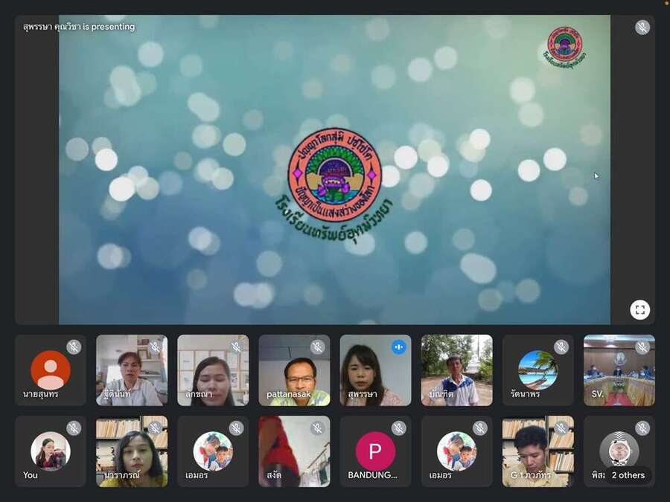Click the orange default avatar of นายสุนทร
This screenshot has height=502, width=670.
[51, 370]
